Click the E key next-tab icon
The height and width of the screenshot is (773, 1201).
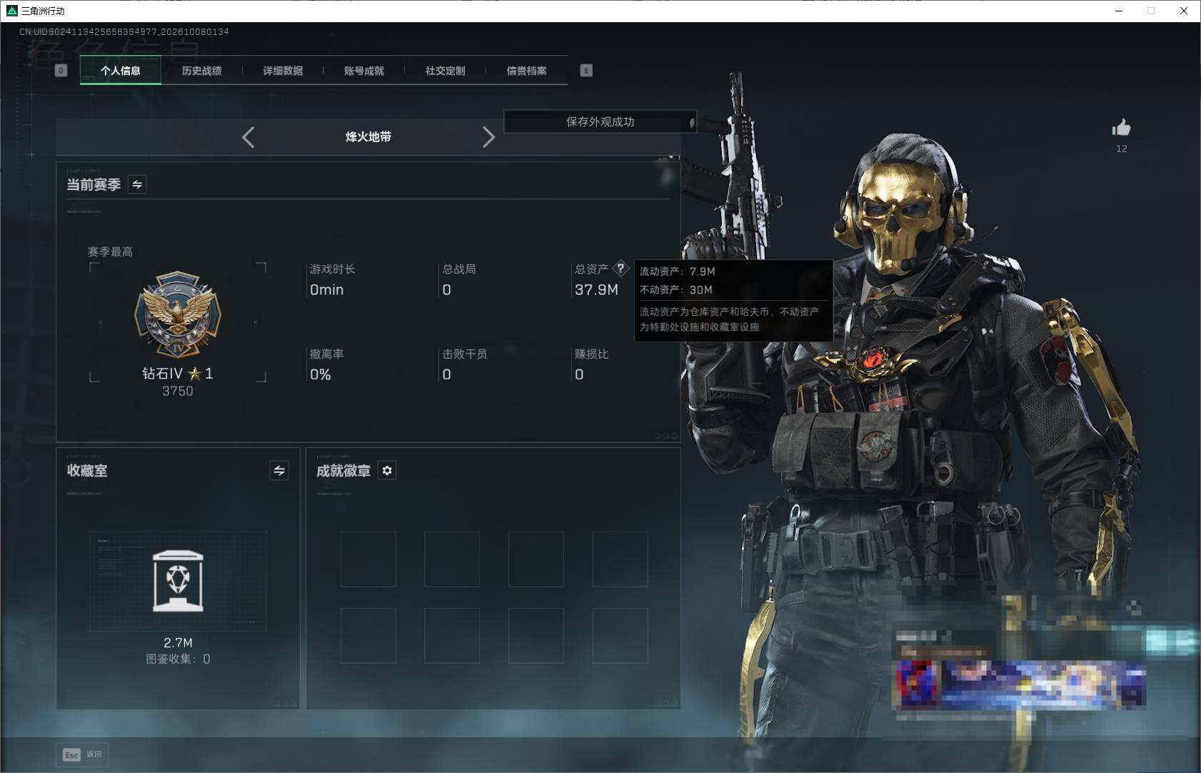point(586,70)
